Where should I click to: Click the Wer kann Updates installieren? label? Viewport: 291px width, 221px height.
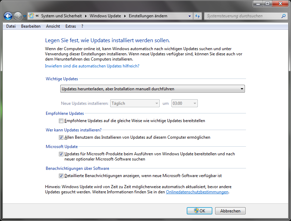click(74, 130)
